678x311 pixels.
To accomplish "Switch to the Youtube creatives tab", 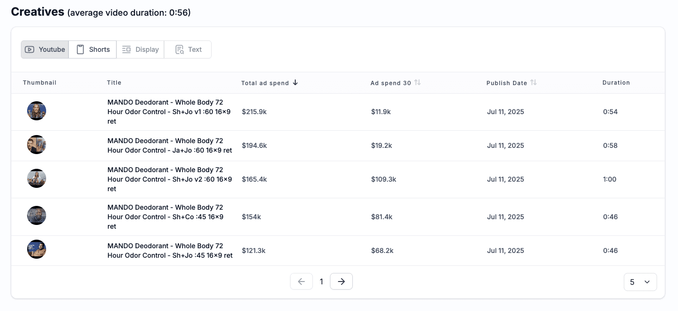I will 45,49.
